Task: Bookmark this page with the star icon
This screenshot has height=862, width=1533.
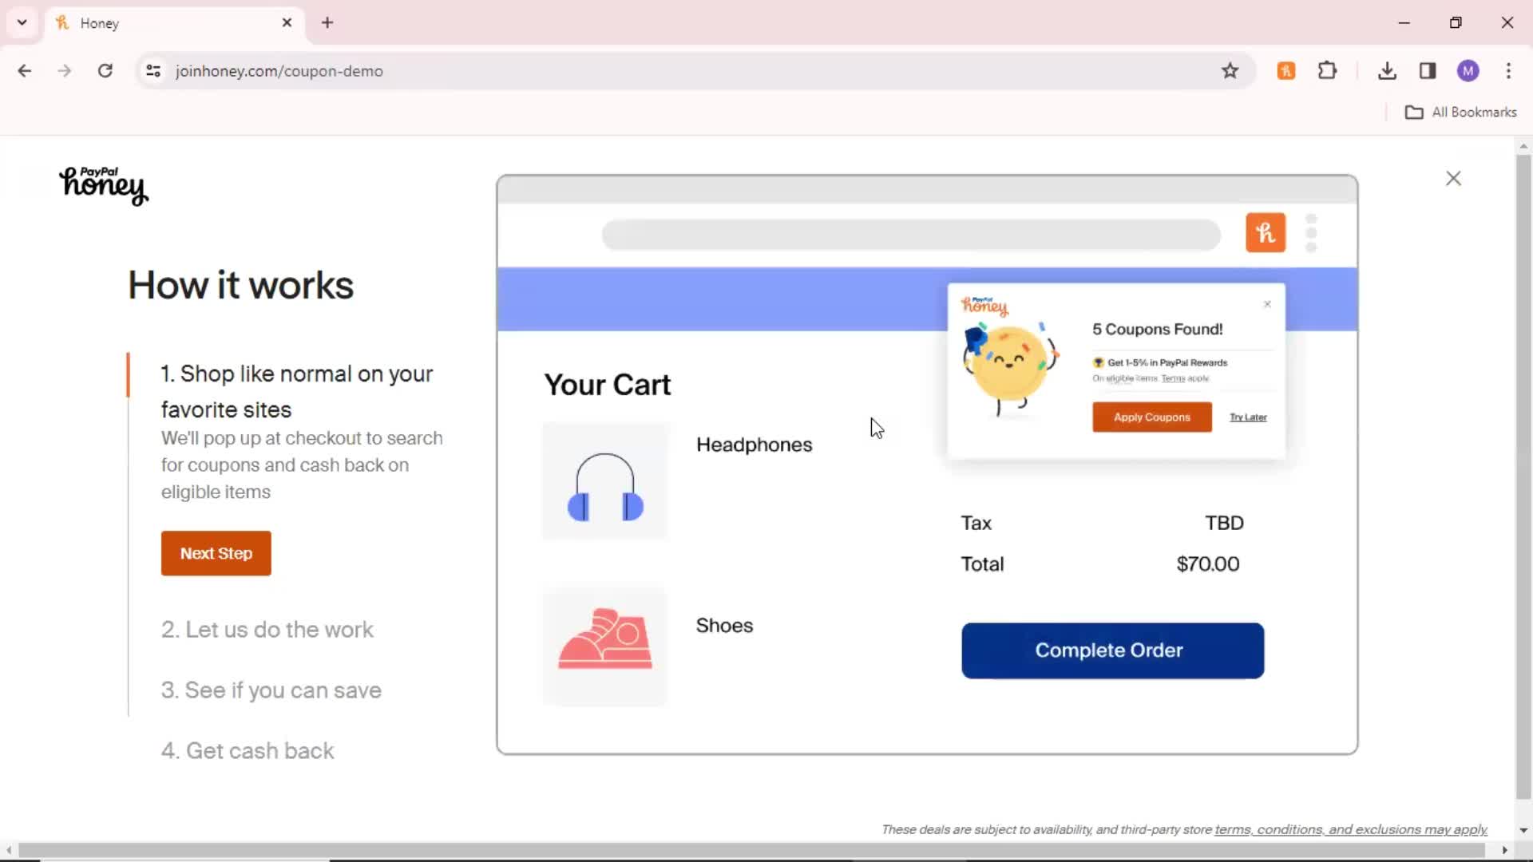Action: point(1230,71)
